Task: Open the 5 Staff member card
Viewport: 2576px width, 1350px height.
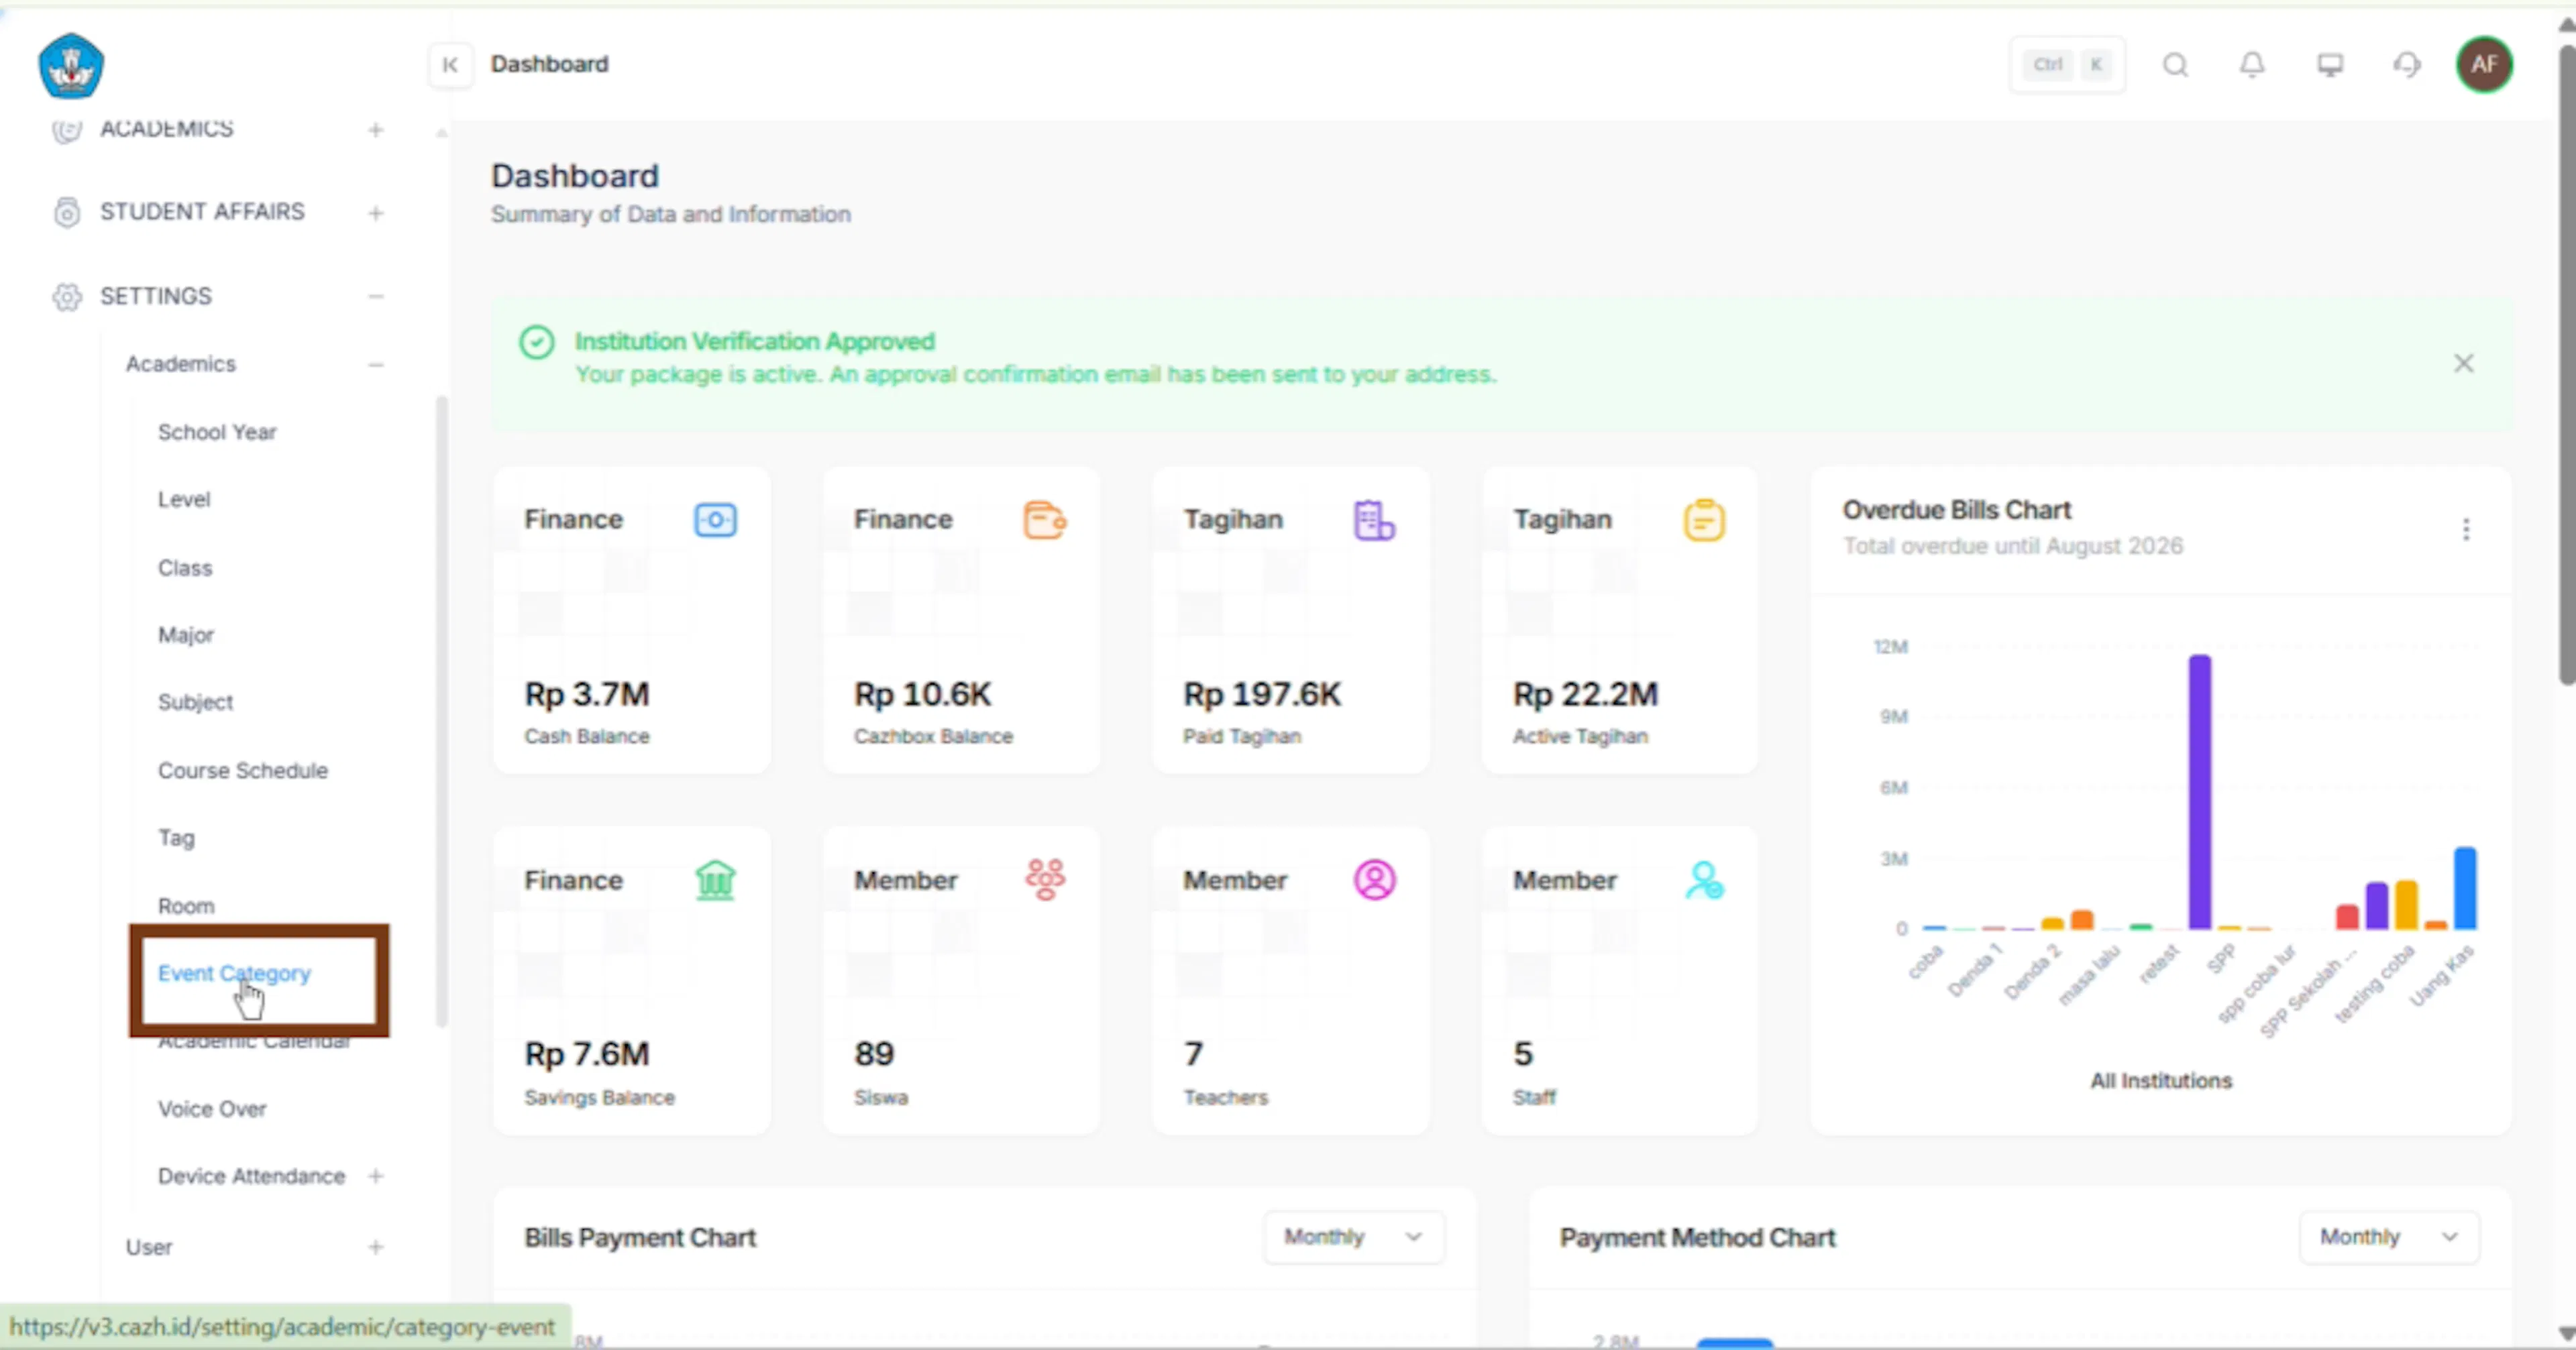Action: pos(1620,981)
